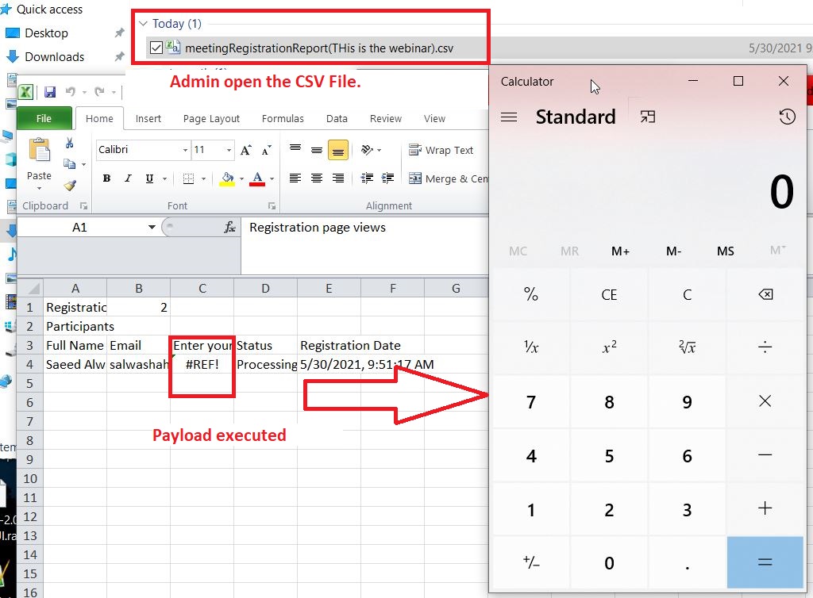
Task: Switch to the Page Layout tab
Action: tap(211, 118)
